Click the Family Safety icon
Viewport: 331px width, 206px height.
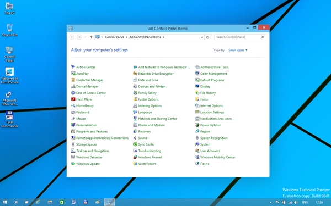coord(135,93)
